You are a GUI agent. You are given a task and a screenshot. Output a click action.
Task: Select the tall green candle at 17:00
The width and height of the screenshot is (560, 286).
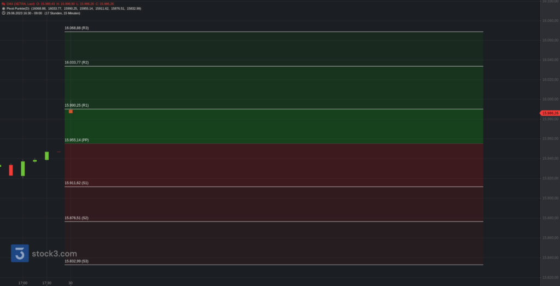click(x=23, y=168)
